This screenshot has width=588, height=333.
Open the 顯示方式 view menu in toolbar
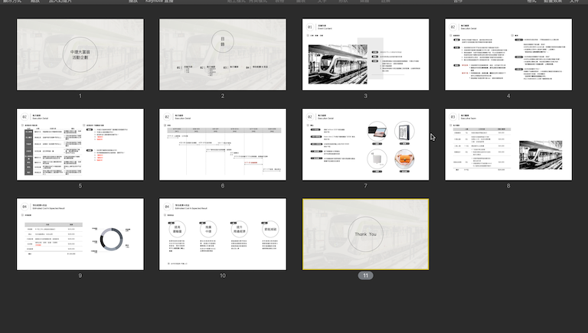[x=11, y=2]
